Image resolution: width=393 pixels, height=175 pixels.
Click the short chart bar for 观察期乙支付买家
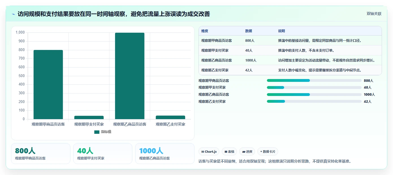tap(170, 117)
